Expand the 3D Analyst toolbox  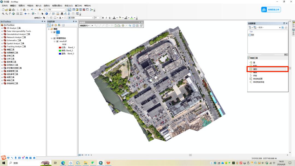pos(2,28)
